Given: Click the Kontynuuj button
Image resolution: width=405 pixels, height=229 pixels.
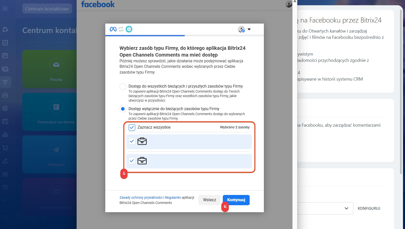Looking at the screenshot, I should click(x=236, y=200).
